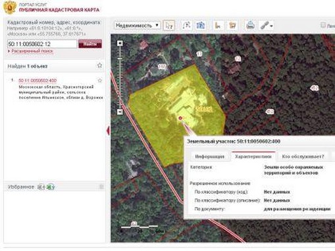Open the map information help icon
The image size is (335, 251).
pos(201,26)
